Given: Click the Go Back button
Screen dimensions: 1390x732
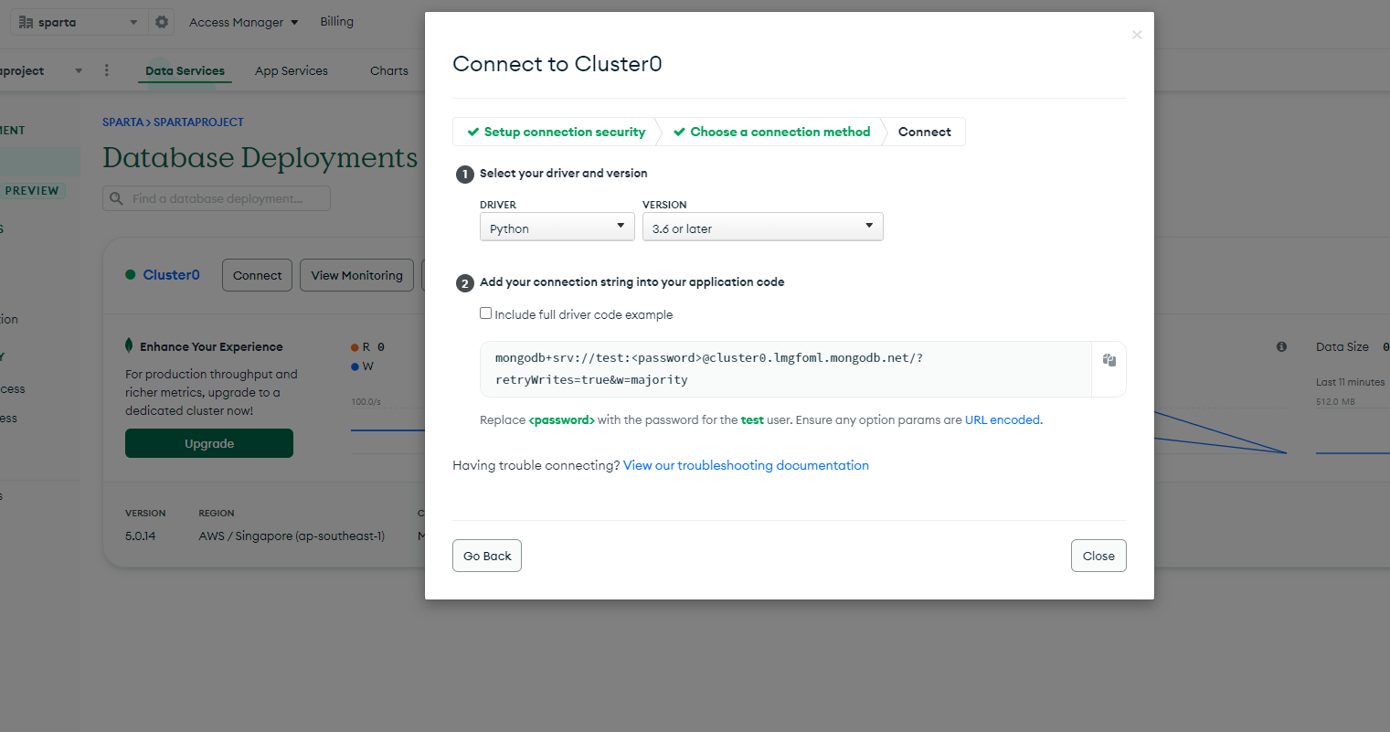Looking at the screenshot, I should [487, 556].
